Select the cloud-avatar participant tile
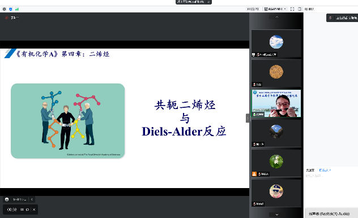The image size is (358, 218). pyautogui.click(x=276, y=43)
